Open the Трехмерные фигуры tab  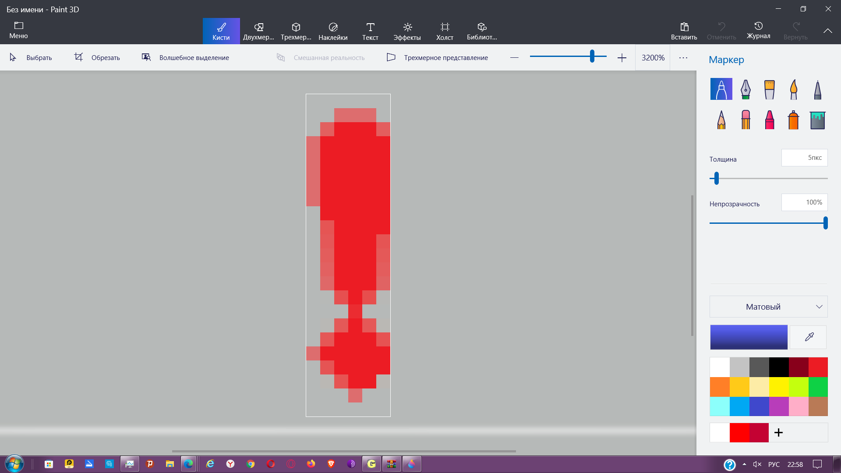296,31
